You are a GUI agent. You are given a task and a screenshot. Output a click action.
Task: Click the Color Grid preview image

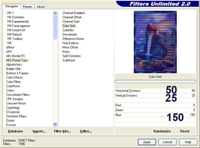pos(155,42)
